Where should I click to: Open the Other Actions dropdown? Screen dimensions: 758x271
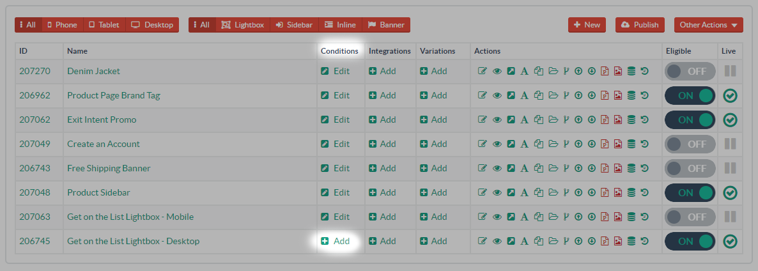[x=708, y=25]
